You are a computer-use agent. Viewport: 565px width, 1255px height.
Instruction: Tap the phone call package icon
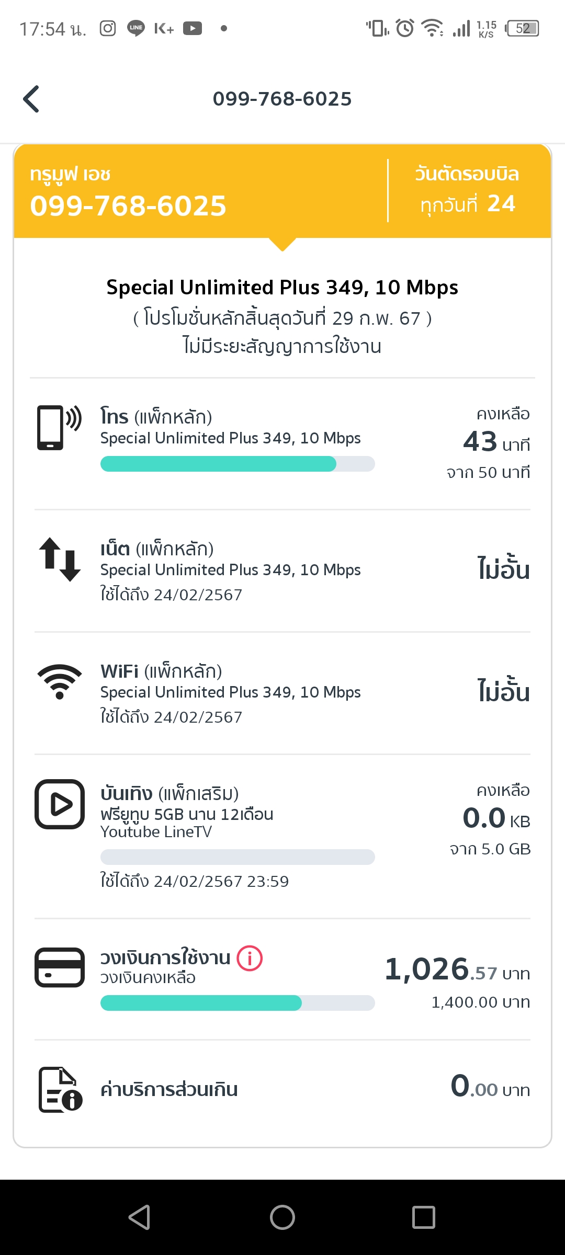[x=59, y=427]
